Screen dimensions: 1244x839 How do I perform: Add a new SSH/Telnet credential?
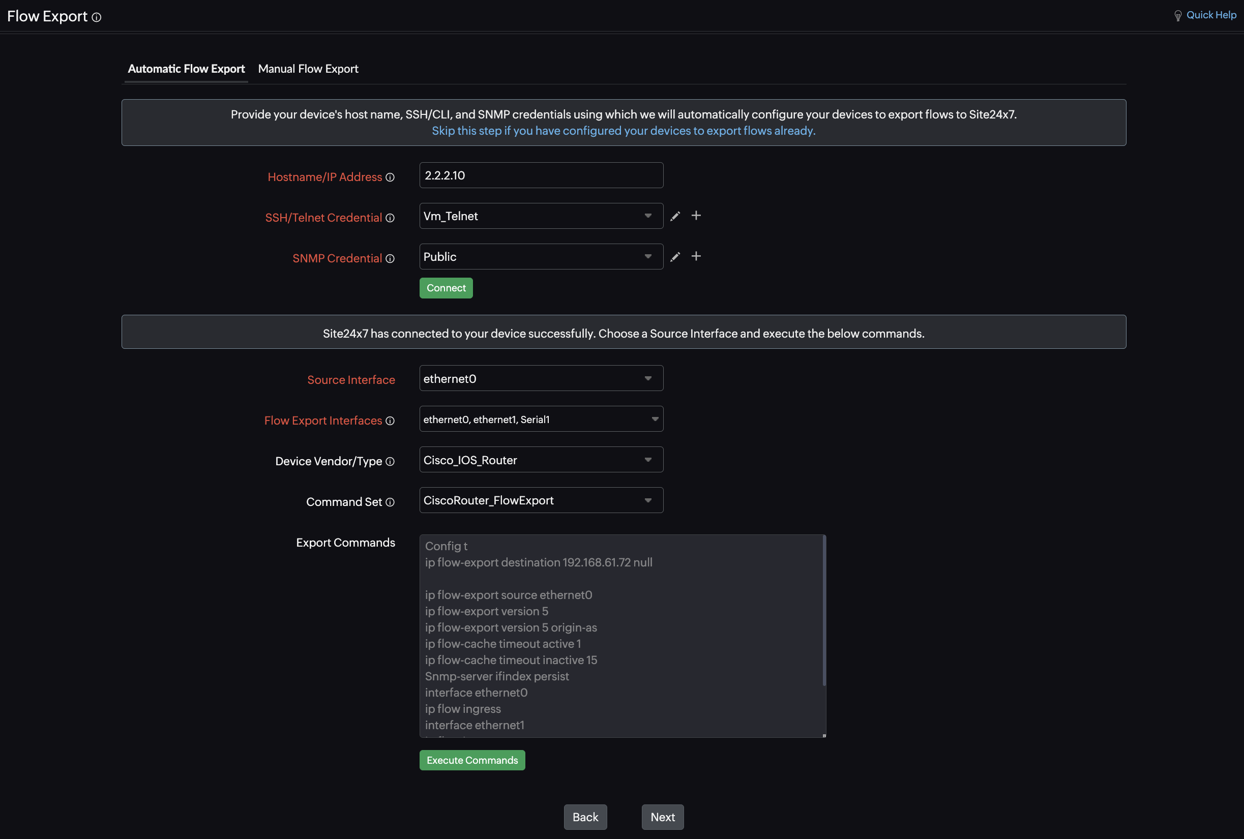696,215
